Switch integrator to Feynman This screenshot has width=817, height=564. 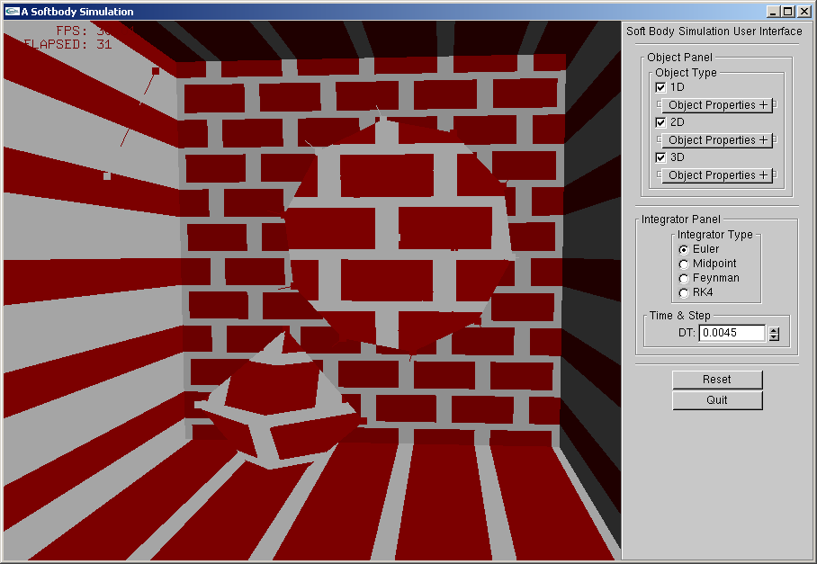point(684,278)
